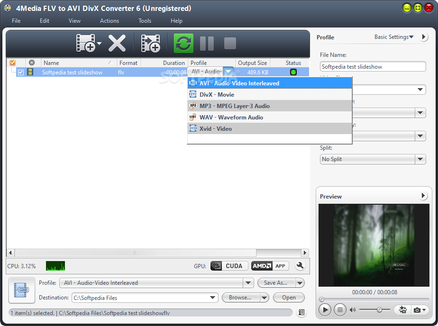Toggle NVIDIA CUDA GPU acceleration
The width and height of the screenshot is (438, 326).
pyautogui.click(x=229, y=266)
